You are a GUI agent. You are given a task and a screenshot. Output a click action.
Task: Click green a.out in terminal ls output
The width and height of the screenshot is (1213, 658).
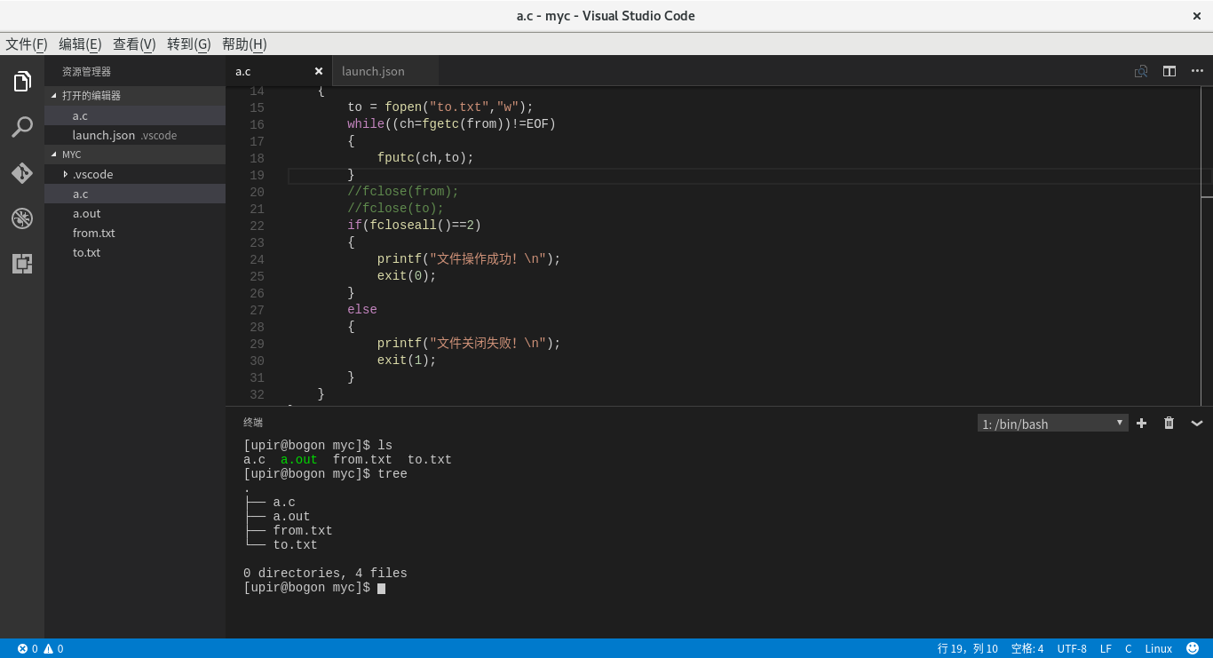point(299,460)
